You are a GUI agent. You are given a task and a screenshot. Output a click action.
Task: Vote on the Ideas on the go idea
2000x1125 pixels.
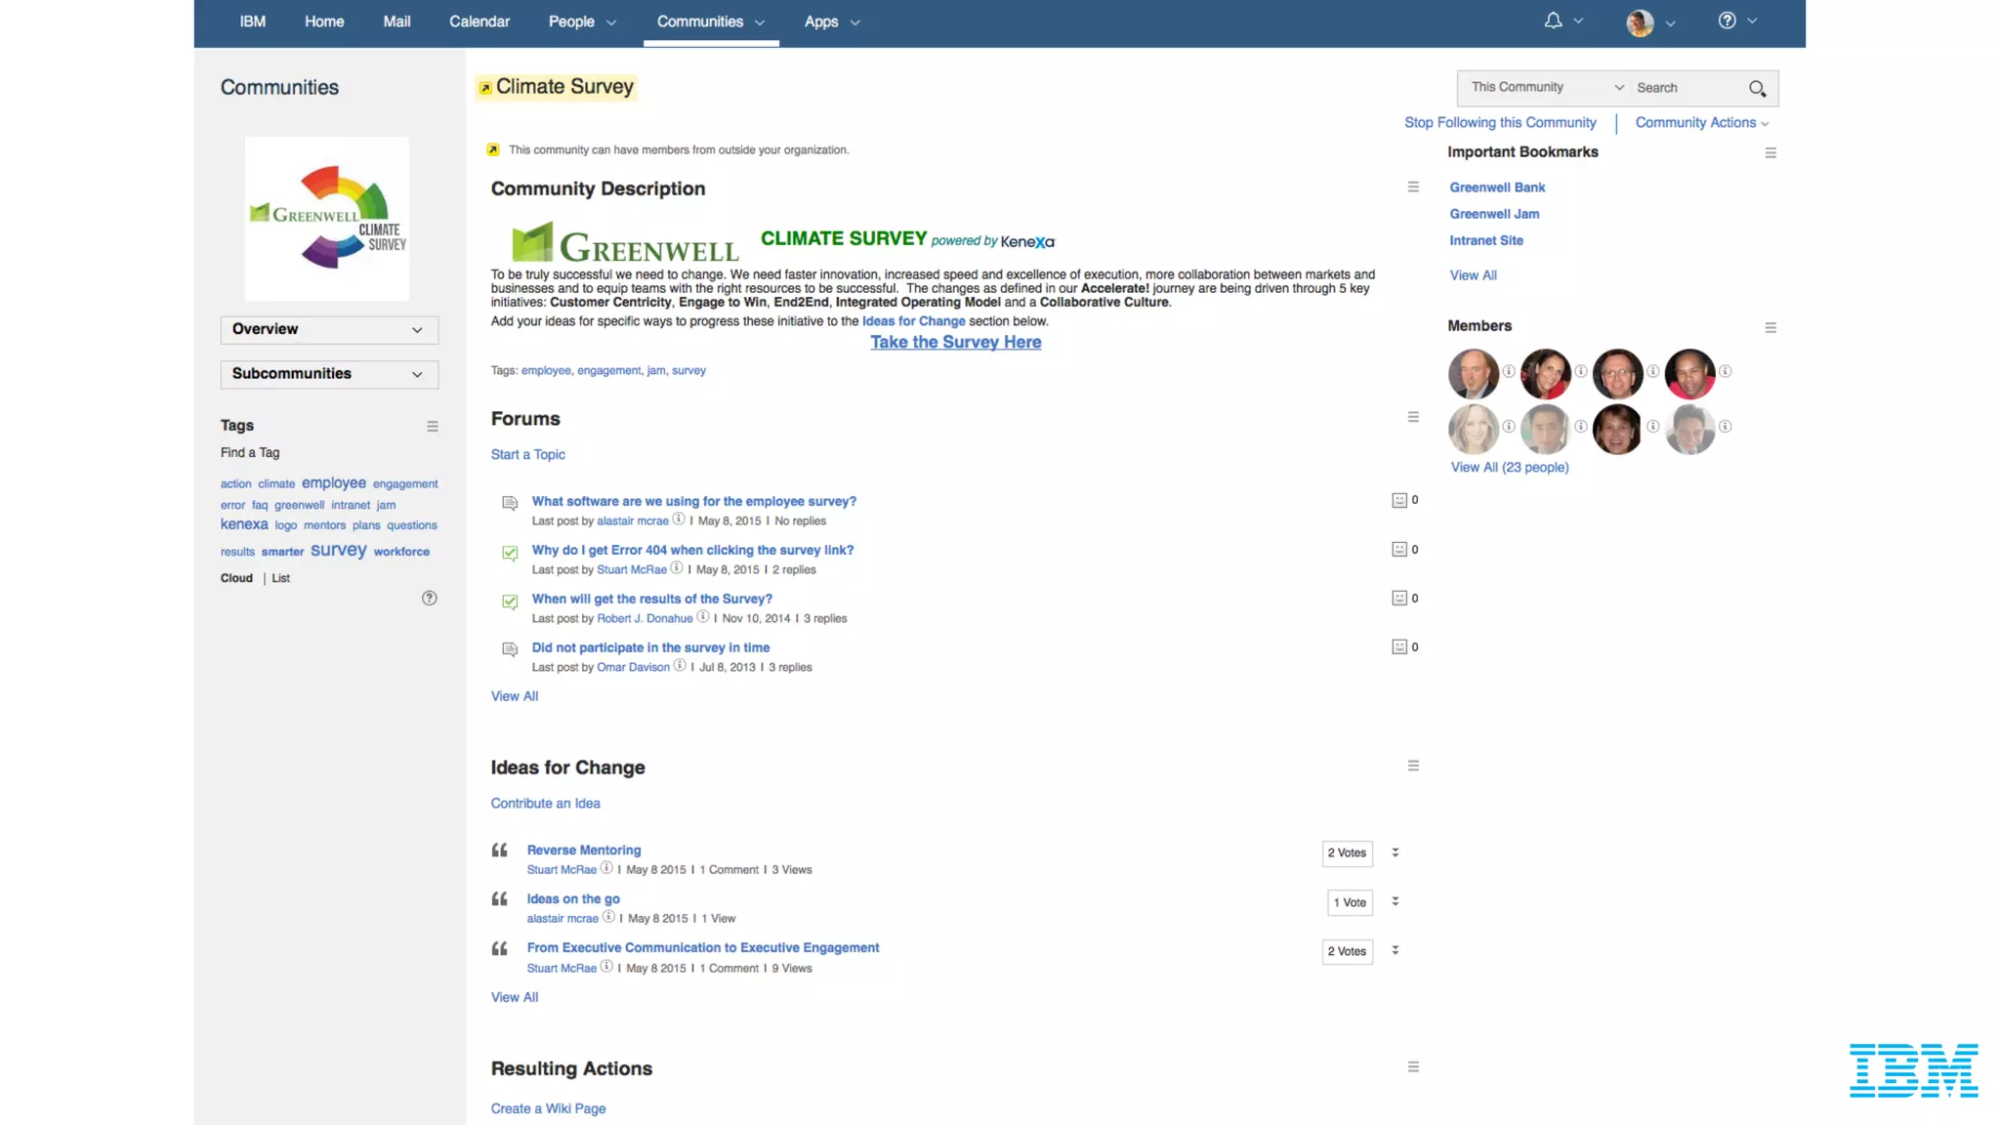(1349, 902)
